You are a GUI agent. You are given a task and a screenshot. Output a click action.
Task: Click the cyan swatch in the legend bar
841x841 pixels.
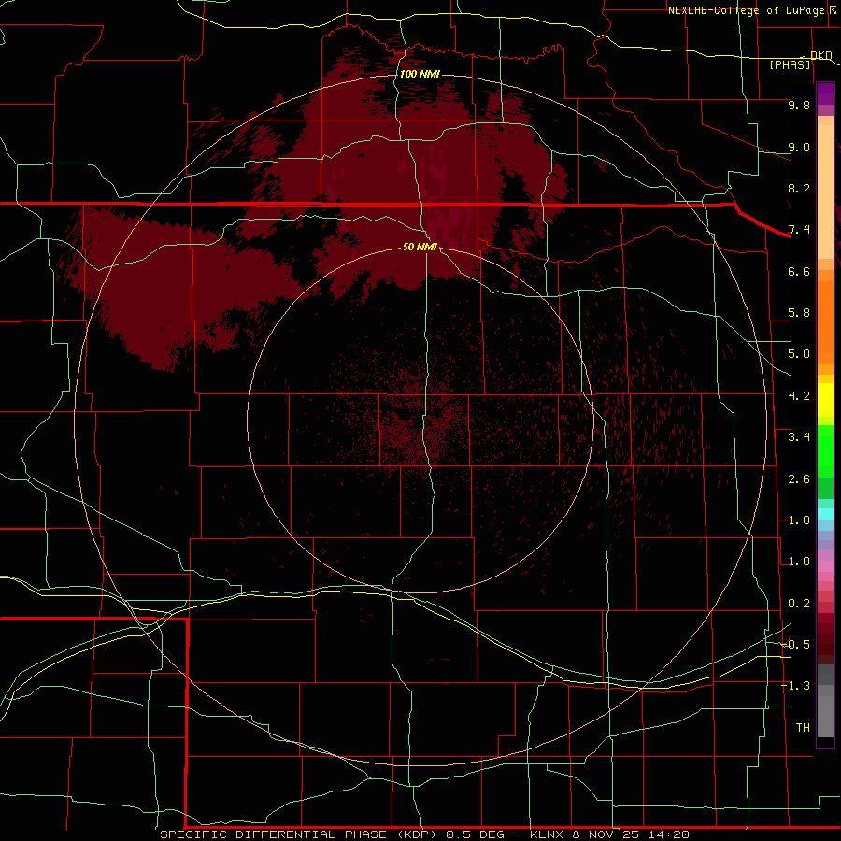point(825,514)
